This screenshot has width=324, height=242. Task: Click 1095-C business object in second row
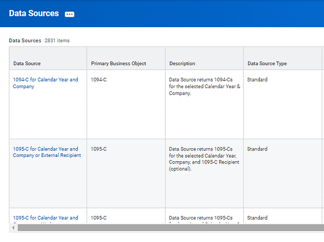pyautogui.click(x=98, y=149)
